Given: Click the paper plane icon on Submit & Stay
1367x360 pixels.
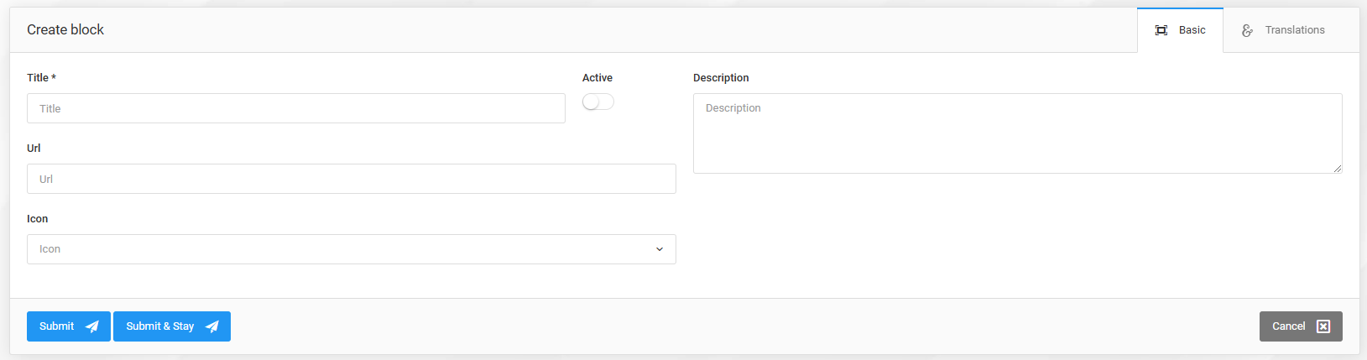Looking at the screenshot, I should click(212, 326).
